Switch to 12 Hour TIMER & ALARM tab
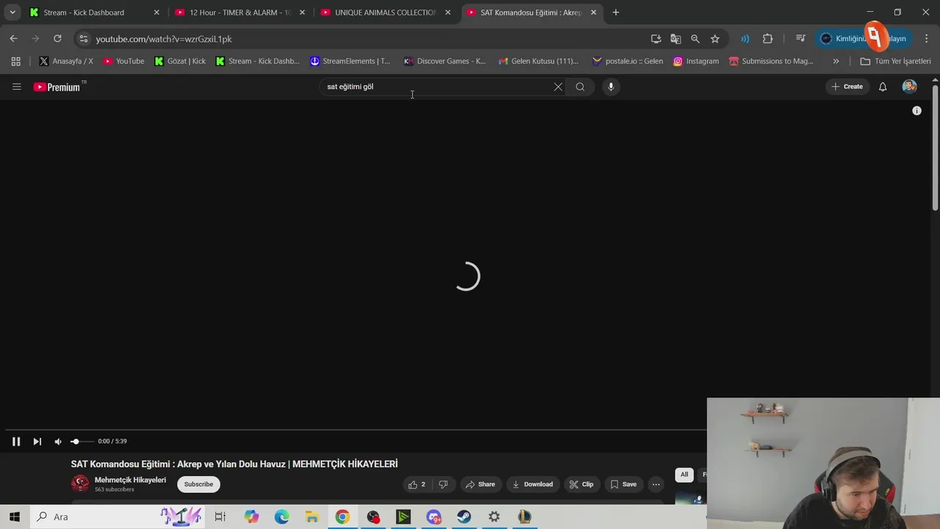 pos(240,12)
